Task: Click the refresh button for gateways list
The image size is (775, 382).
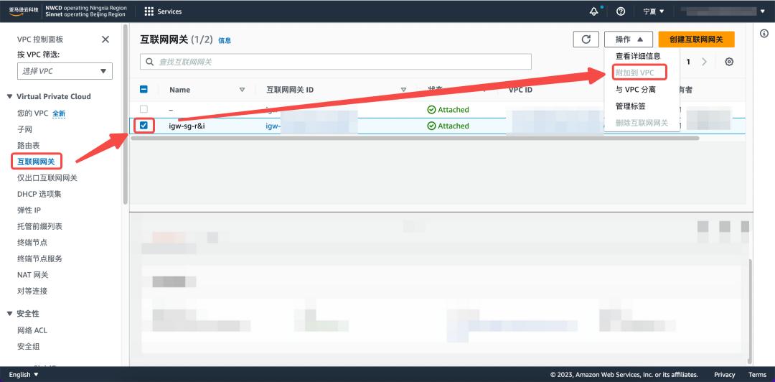Action: [x=586, y=39]
